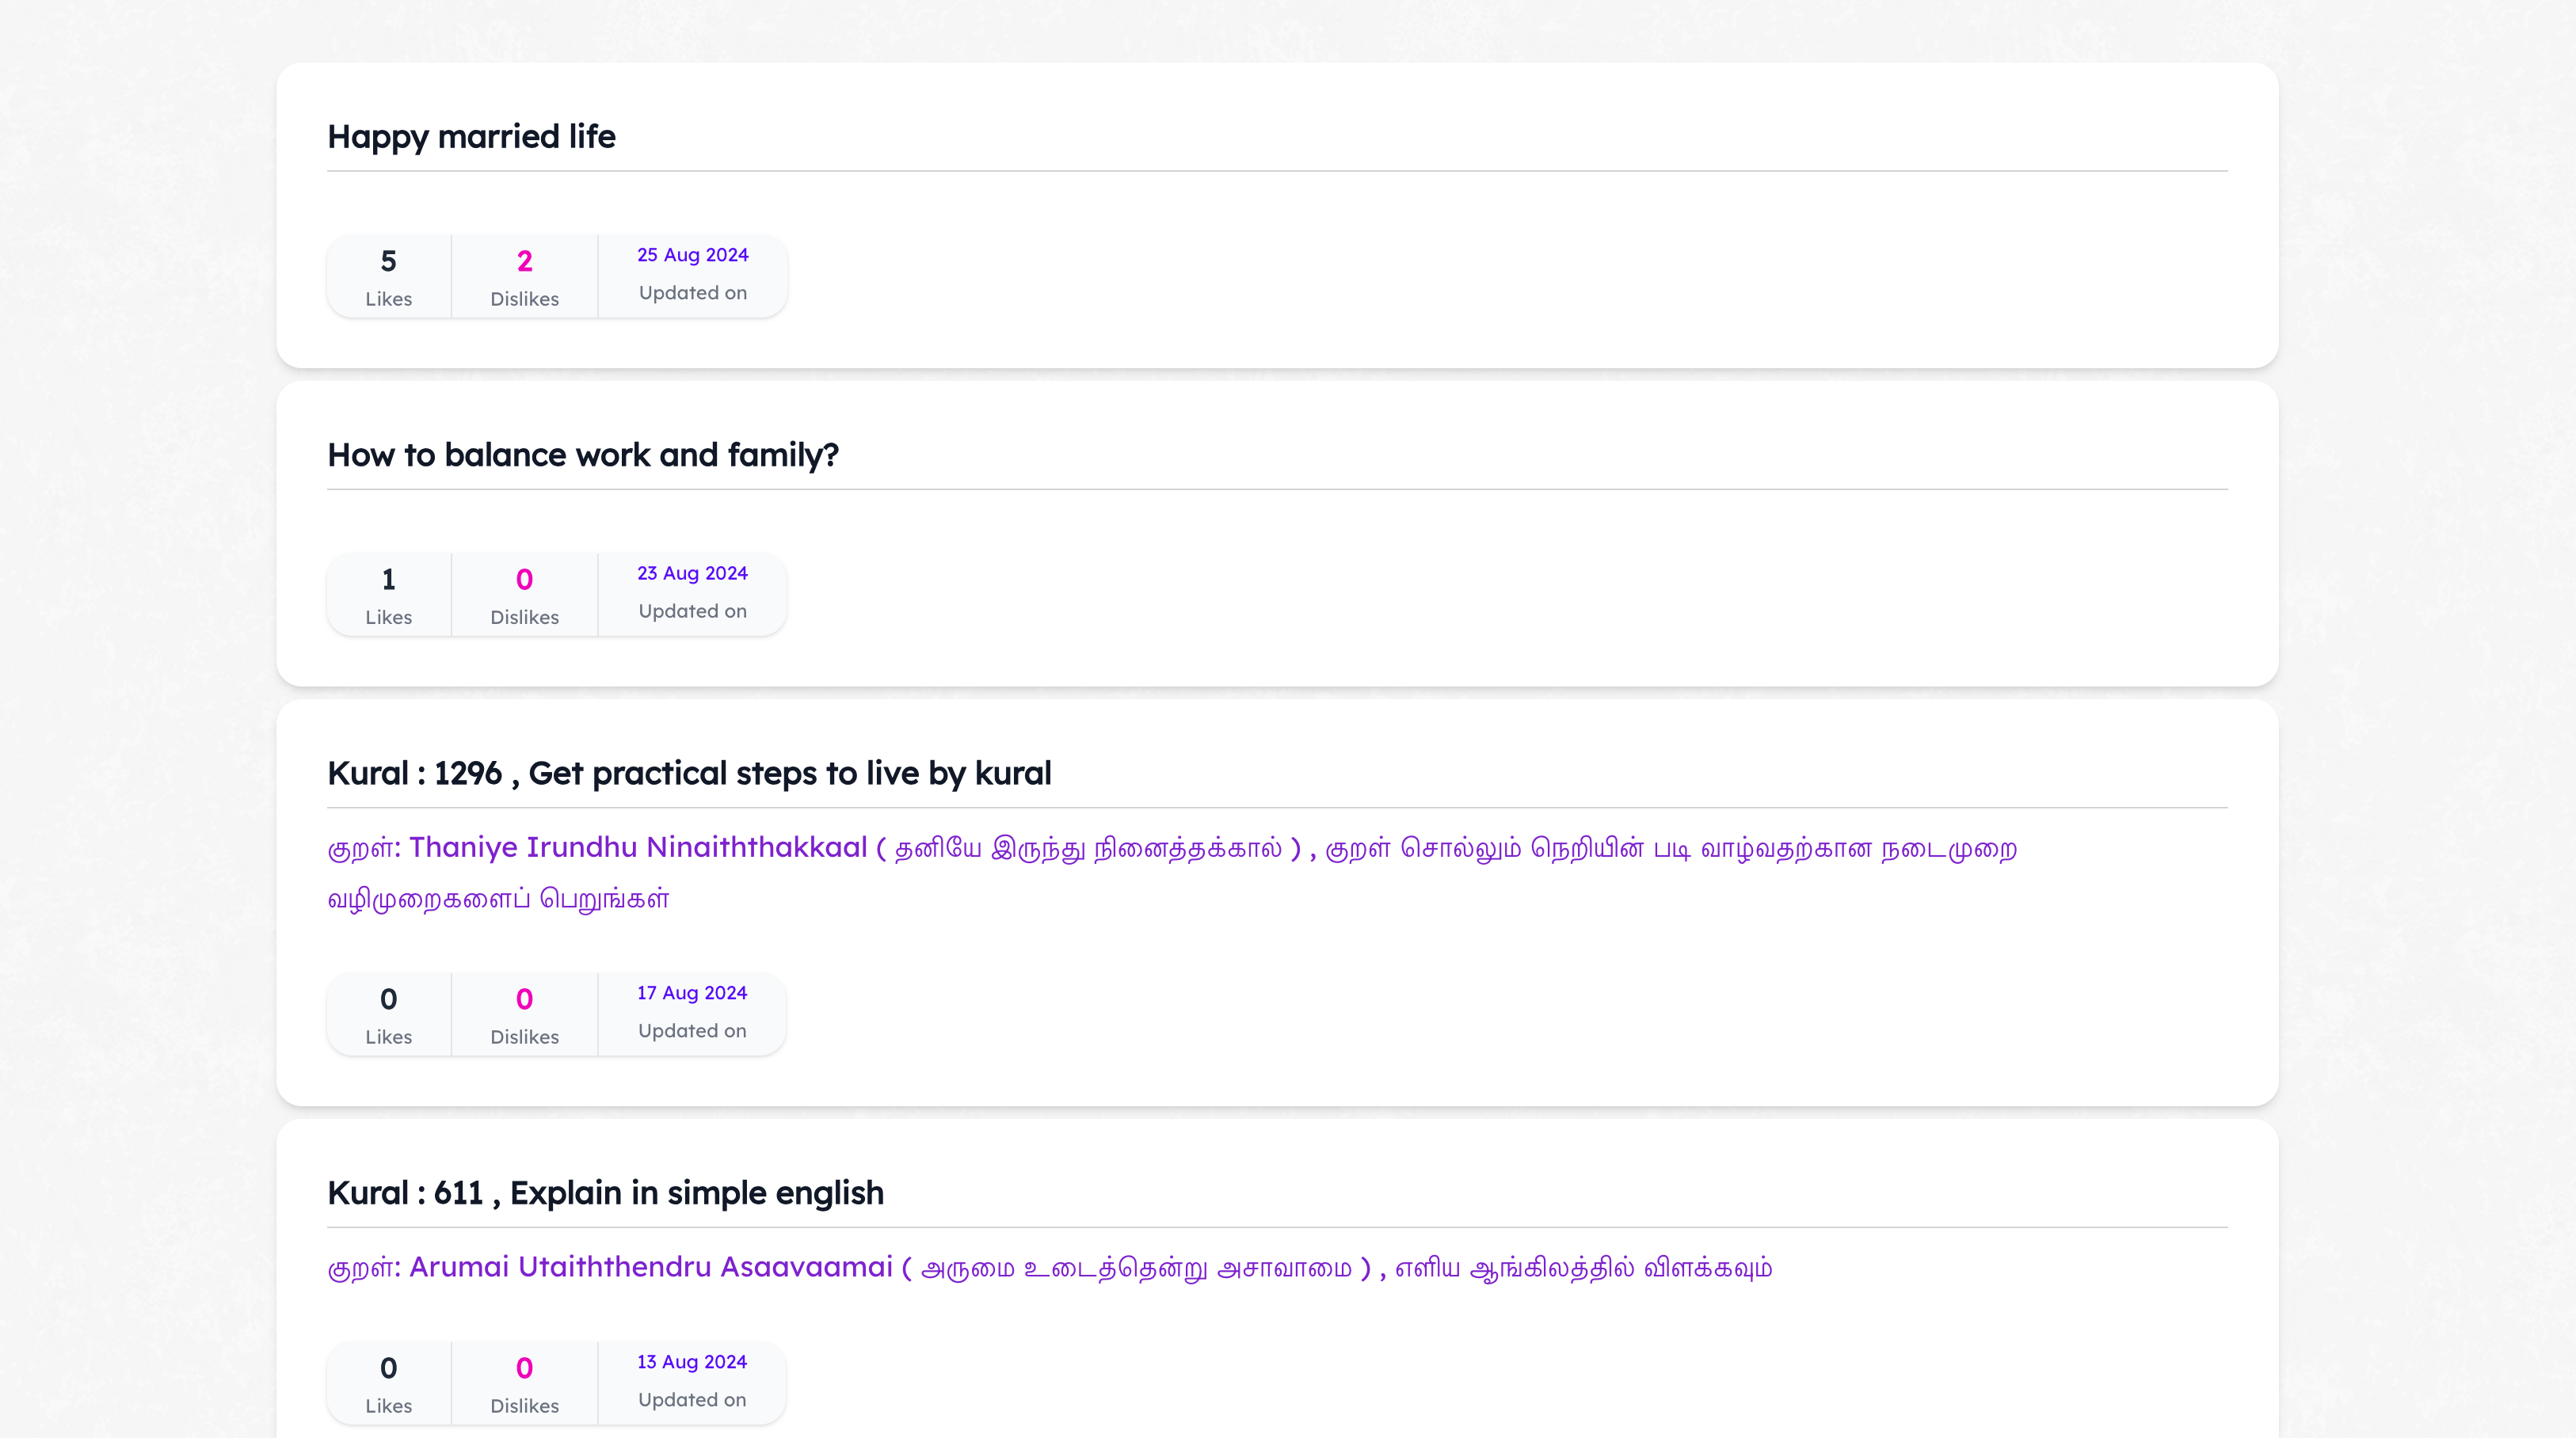The width and height of the screenshot is (2576, 1438).
Task: Click the 1 Likes counter
Action: 388,595
